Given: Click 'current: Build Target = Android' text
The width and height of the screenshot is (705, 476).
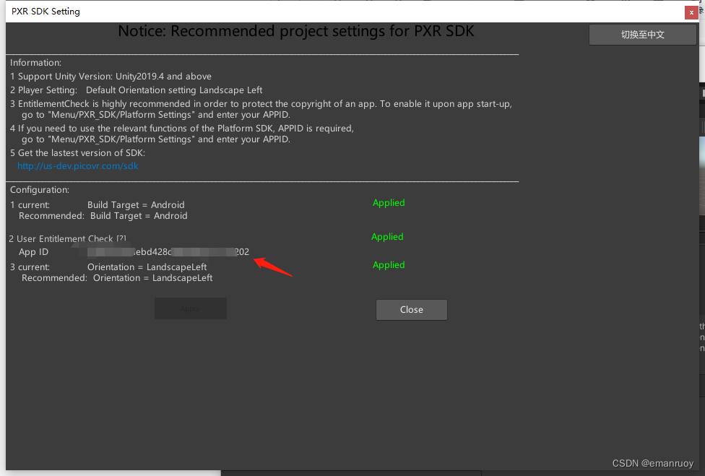Looking at the screenshot, I should tap(97, 205).
